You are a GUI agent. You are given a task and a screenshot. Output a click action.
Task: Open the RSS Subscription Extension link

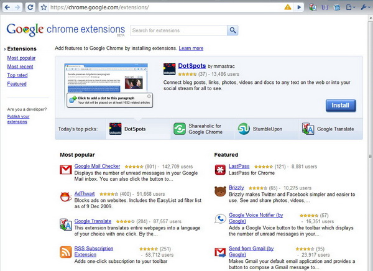pyautogui.click(x=94, y=252)
